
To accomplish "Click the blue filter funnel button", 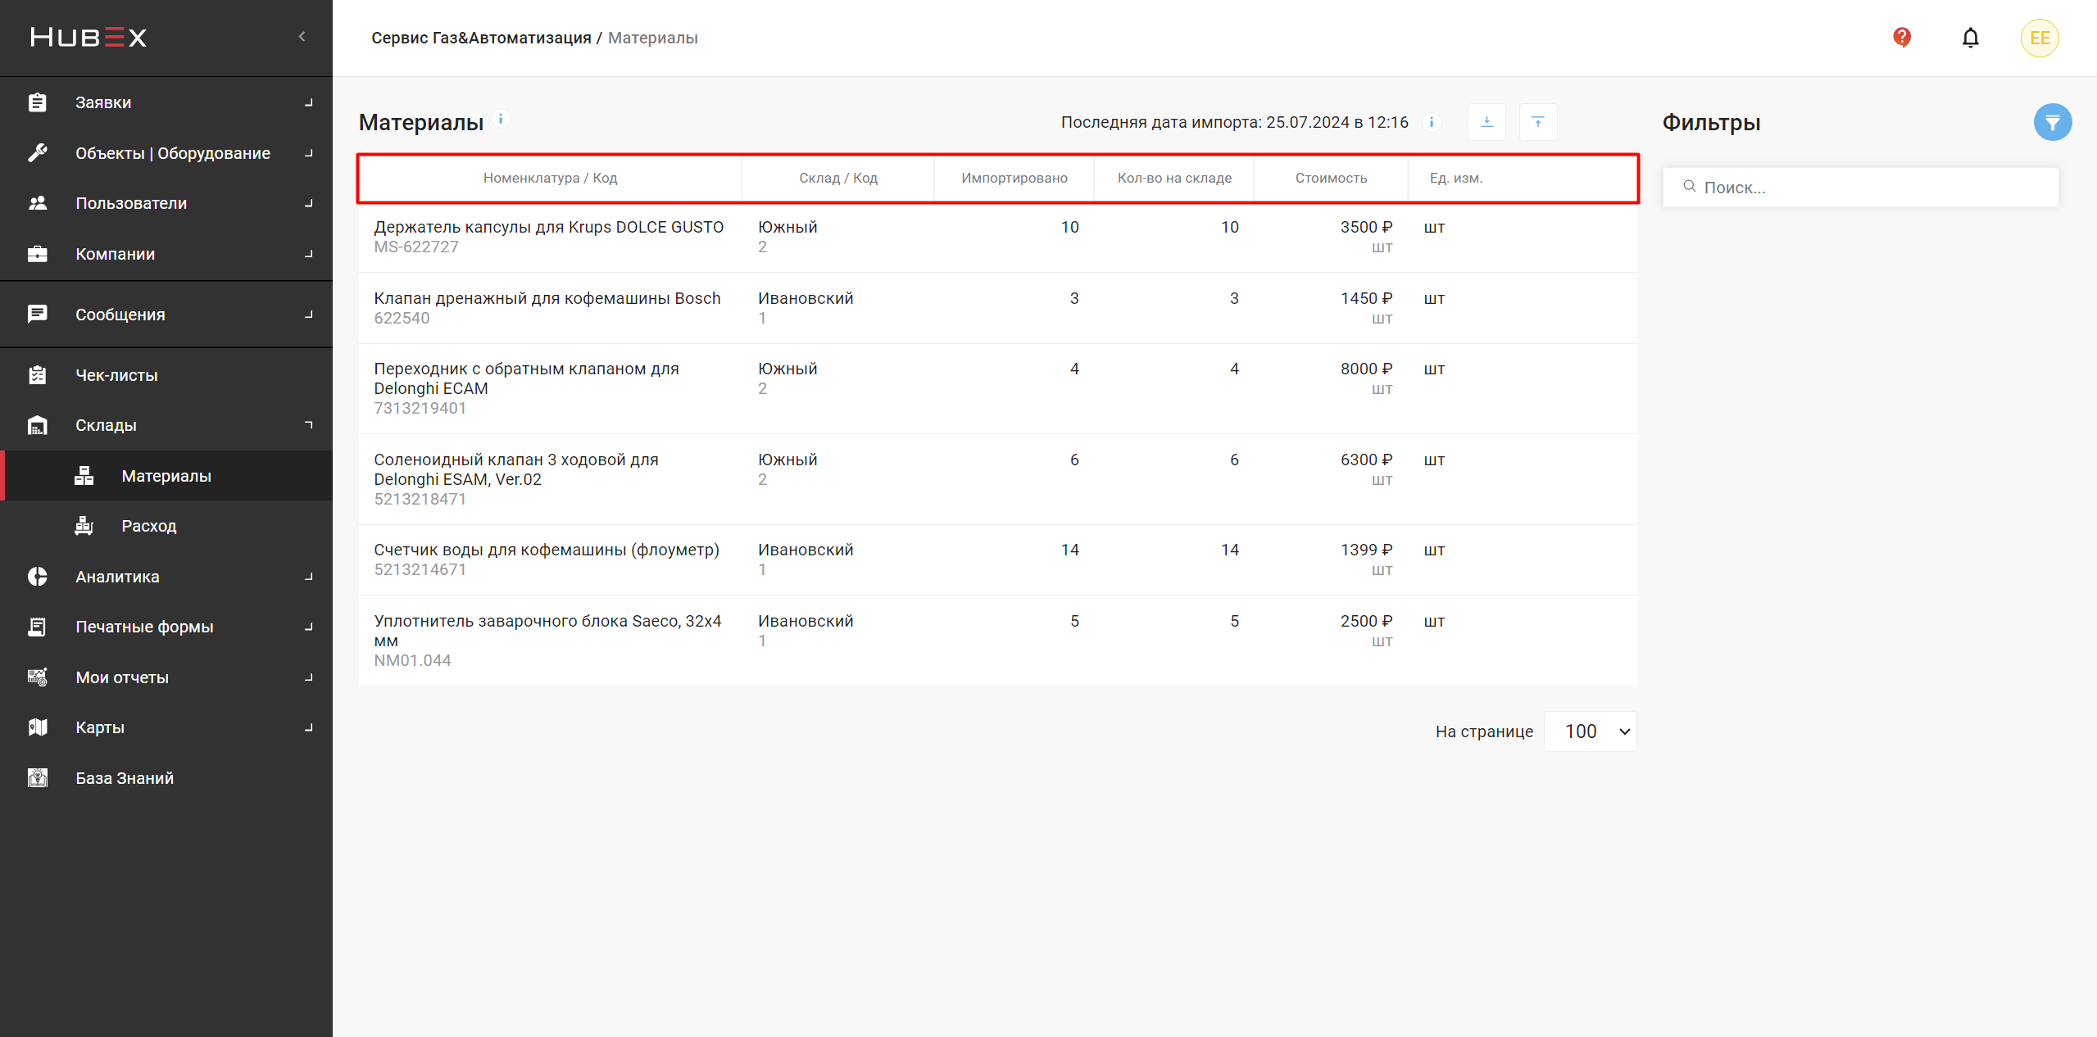I will click(2052, 123).
